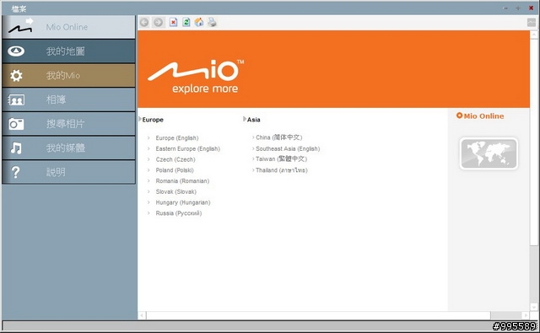Click the vertical scrollbar up arrow
The image size is (540, 333).
[534, 35]
